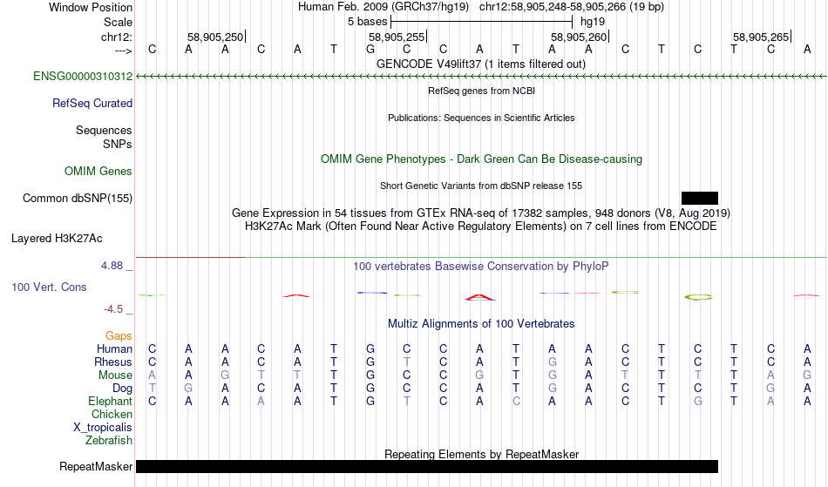The height and width of the screenshot is (487, 828).
Task: Click the 4.88 conservation maximum value
Action: [112, 266]
